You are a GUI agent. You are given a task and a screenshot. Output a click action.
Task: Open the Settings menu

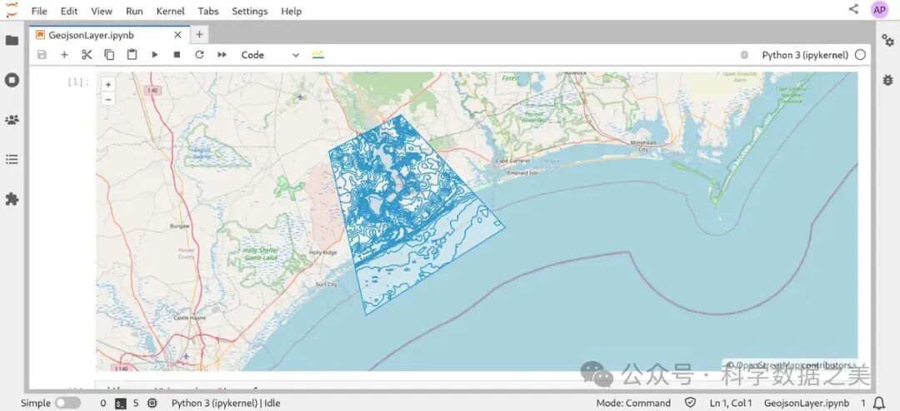tap(249, 11)
